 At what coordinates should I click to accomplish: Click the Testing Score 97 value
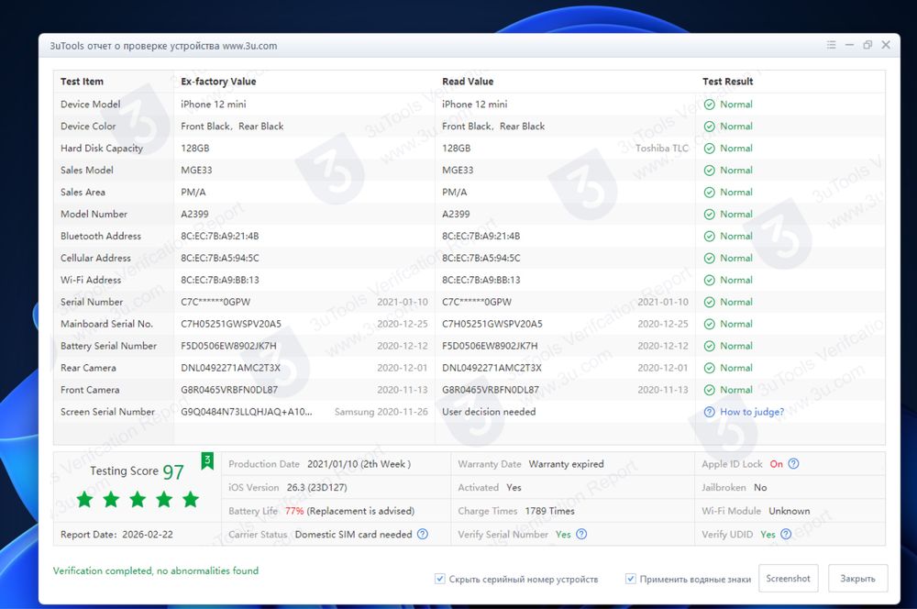pyautogui.click(x=173, y=472)
